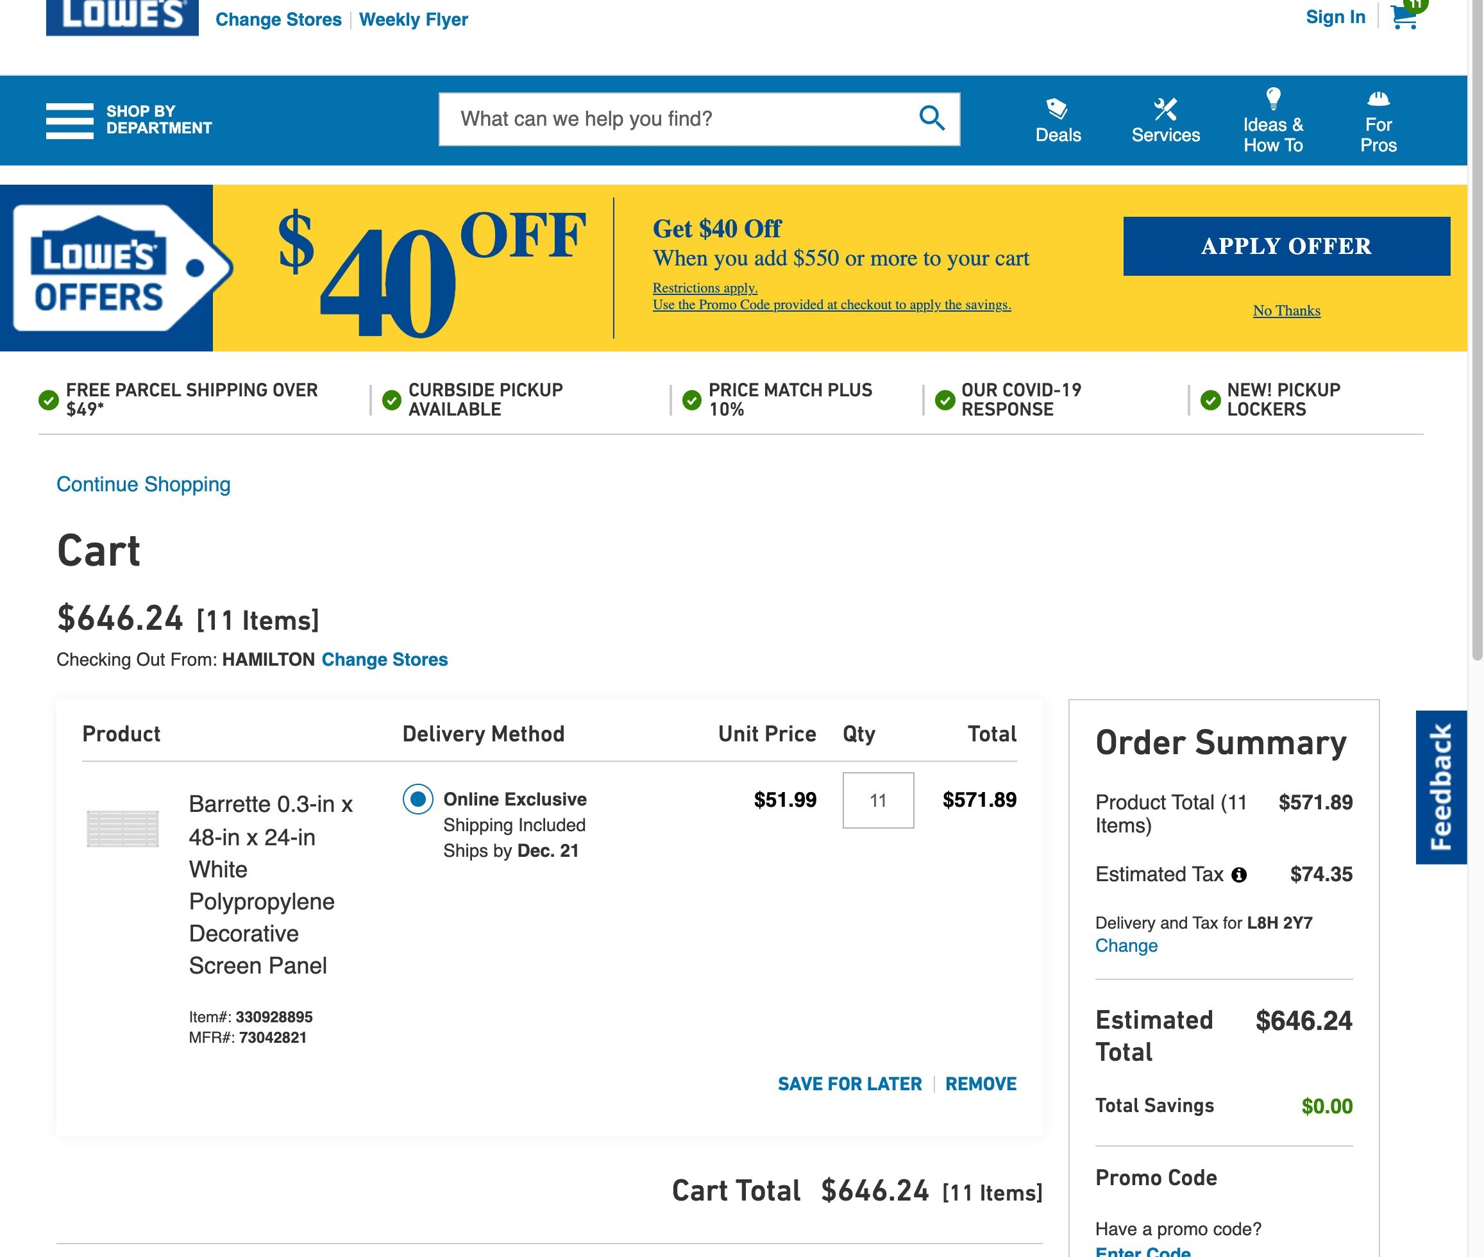Image resolution: width=1484 pixels, height=1257 pixels.
Task: Click the search magnifying glass icon
Action: 931,118
